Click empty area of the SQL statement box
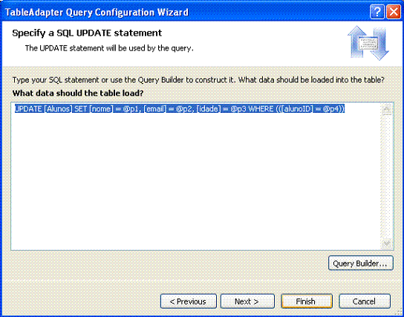Viewport: 404px width, 317px height. click(196, 180)
